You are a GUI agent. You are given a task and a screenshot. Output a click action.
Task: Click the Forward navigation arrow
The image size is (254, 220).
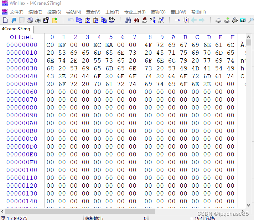click(202, 20)
